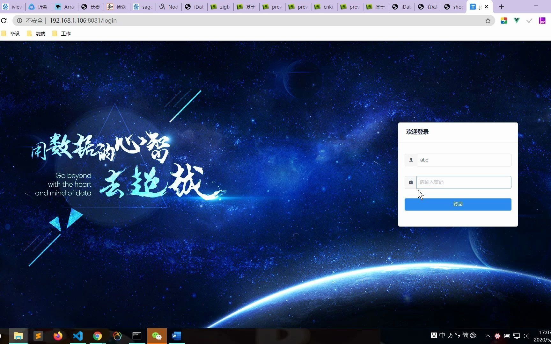The image size is (551, 344).
Task: Open the Vue devtools extension icon
Action: click(x=517, y=21)
